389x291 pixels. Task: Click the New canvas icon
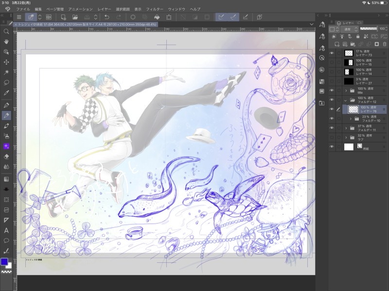63,17
